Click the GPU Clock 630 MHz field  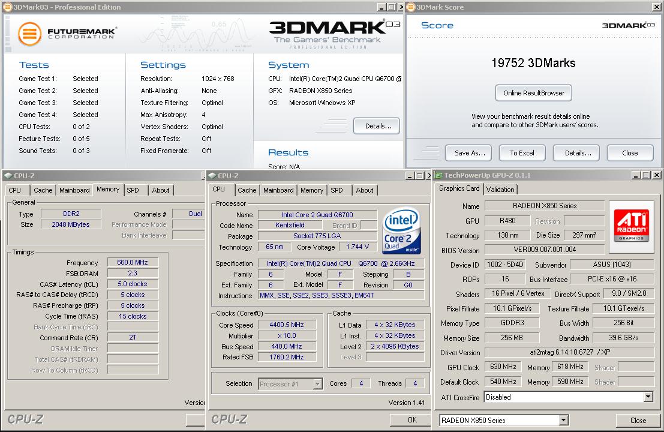pyautogui.click(x=503, y=367)
